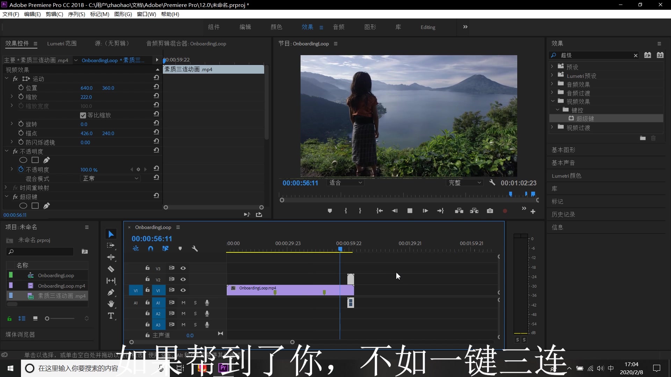The height and width of the screenshot is (377, 671).
Task: Open 适合 zoom level dropdown
Action: (x=346, y=183)
